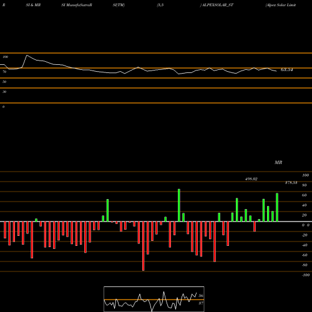The height and width of the screenshot is (312, 312).
Task: Click the -100 axis label in MR panel
Action: click(x=306, y=275)
